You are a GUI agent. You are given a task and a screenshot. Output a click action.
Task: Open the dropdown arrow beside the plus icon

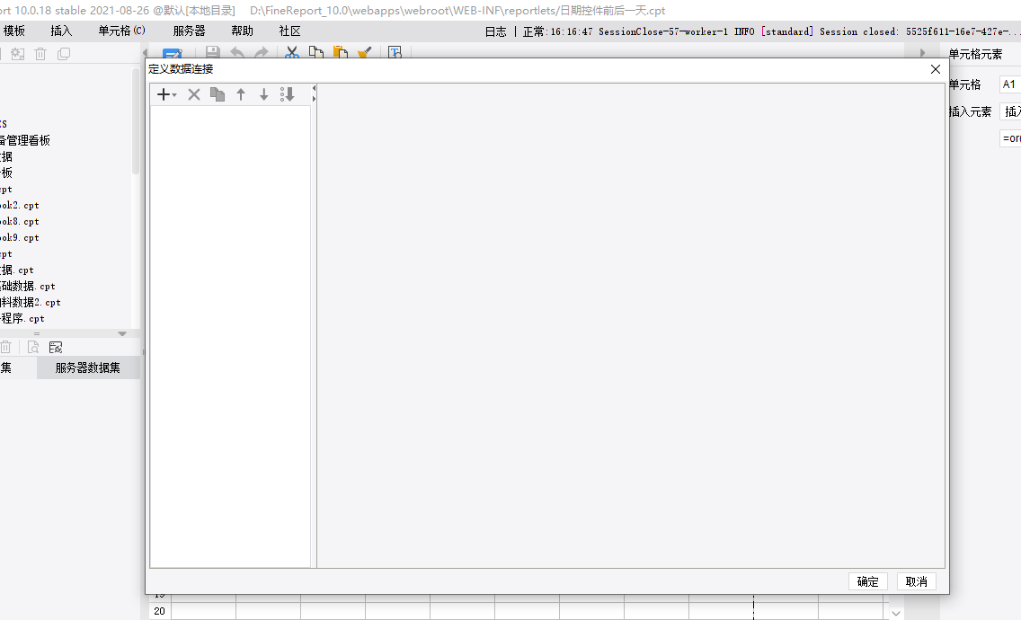(x=174, y=95)
